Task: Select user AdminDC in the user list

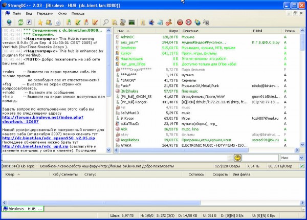Action: coord(128,37)
